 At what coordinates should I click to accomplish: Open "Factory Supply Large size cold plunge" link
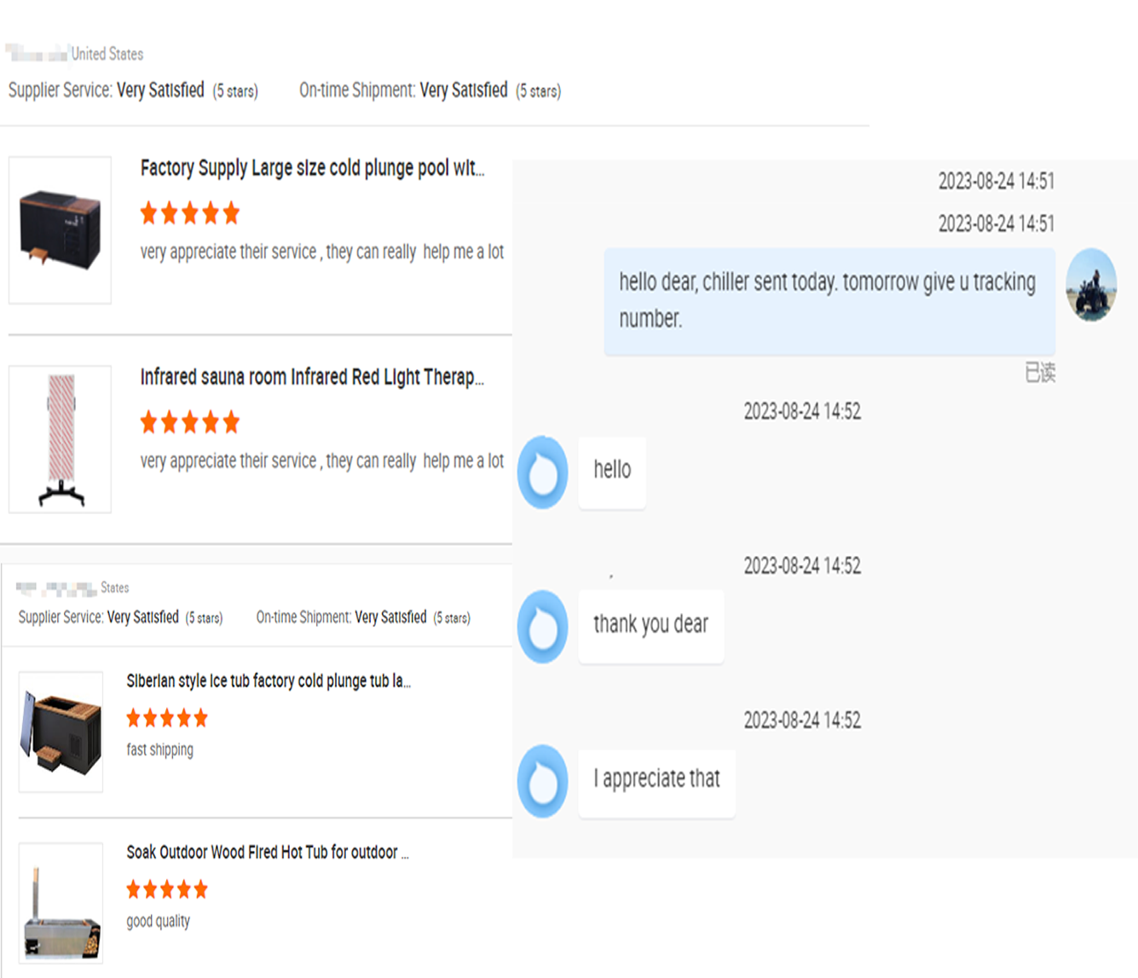312,168
